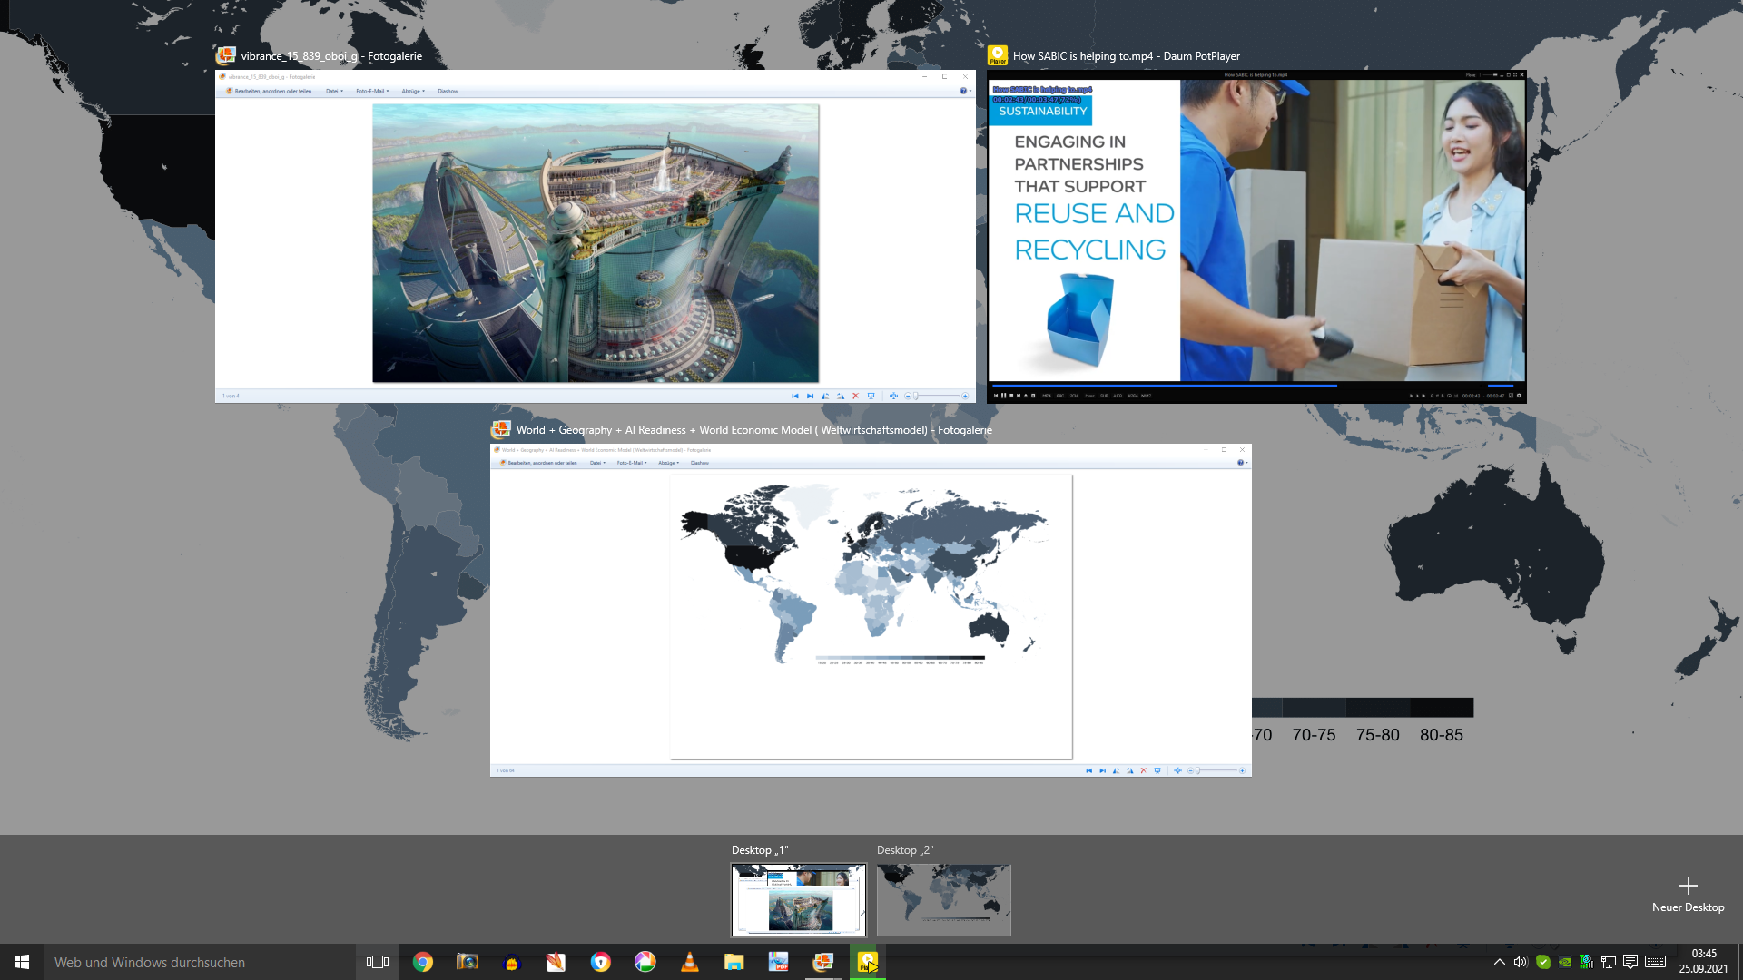Launch Google Chrome from the taskbar
The image size is (1743, 980).
coord(423,962)
